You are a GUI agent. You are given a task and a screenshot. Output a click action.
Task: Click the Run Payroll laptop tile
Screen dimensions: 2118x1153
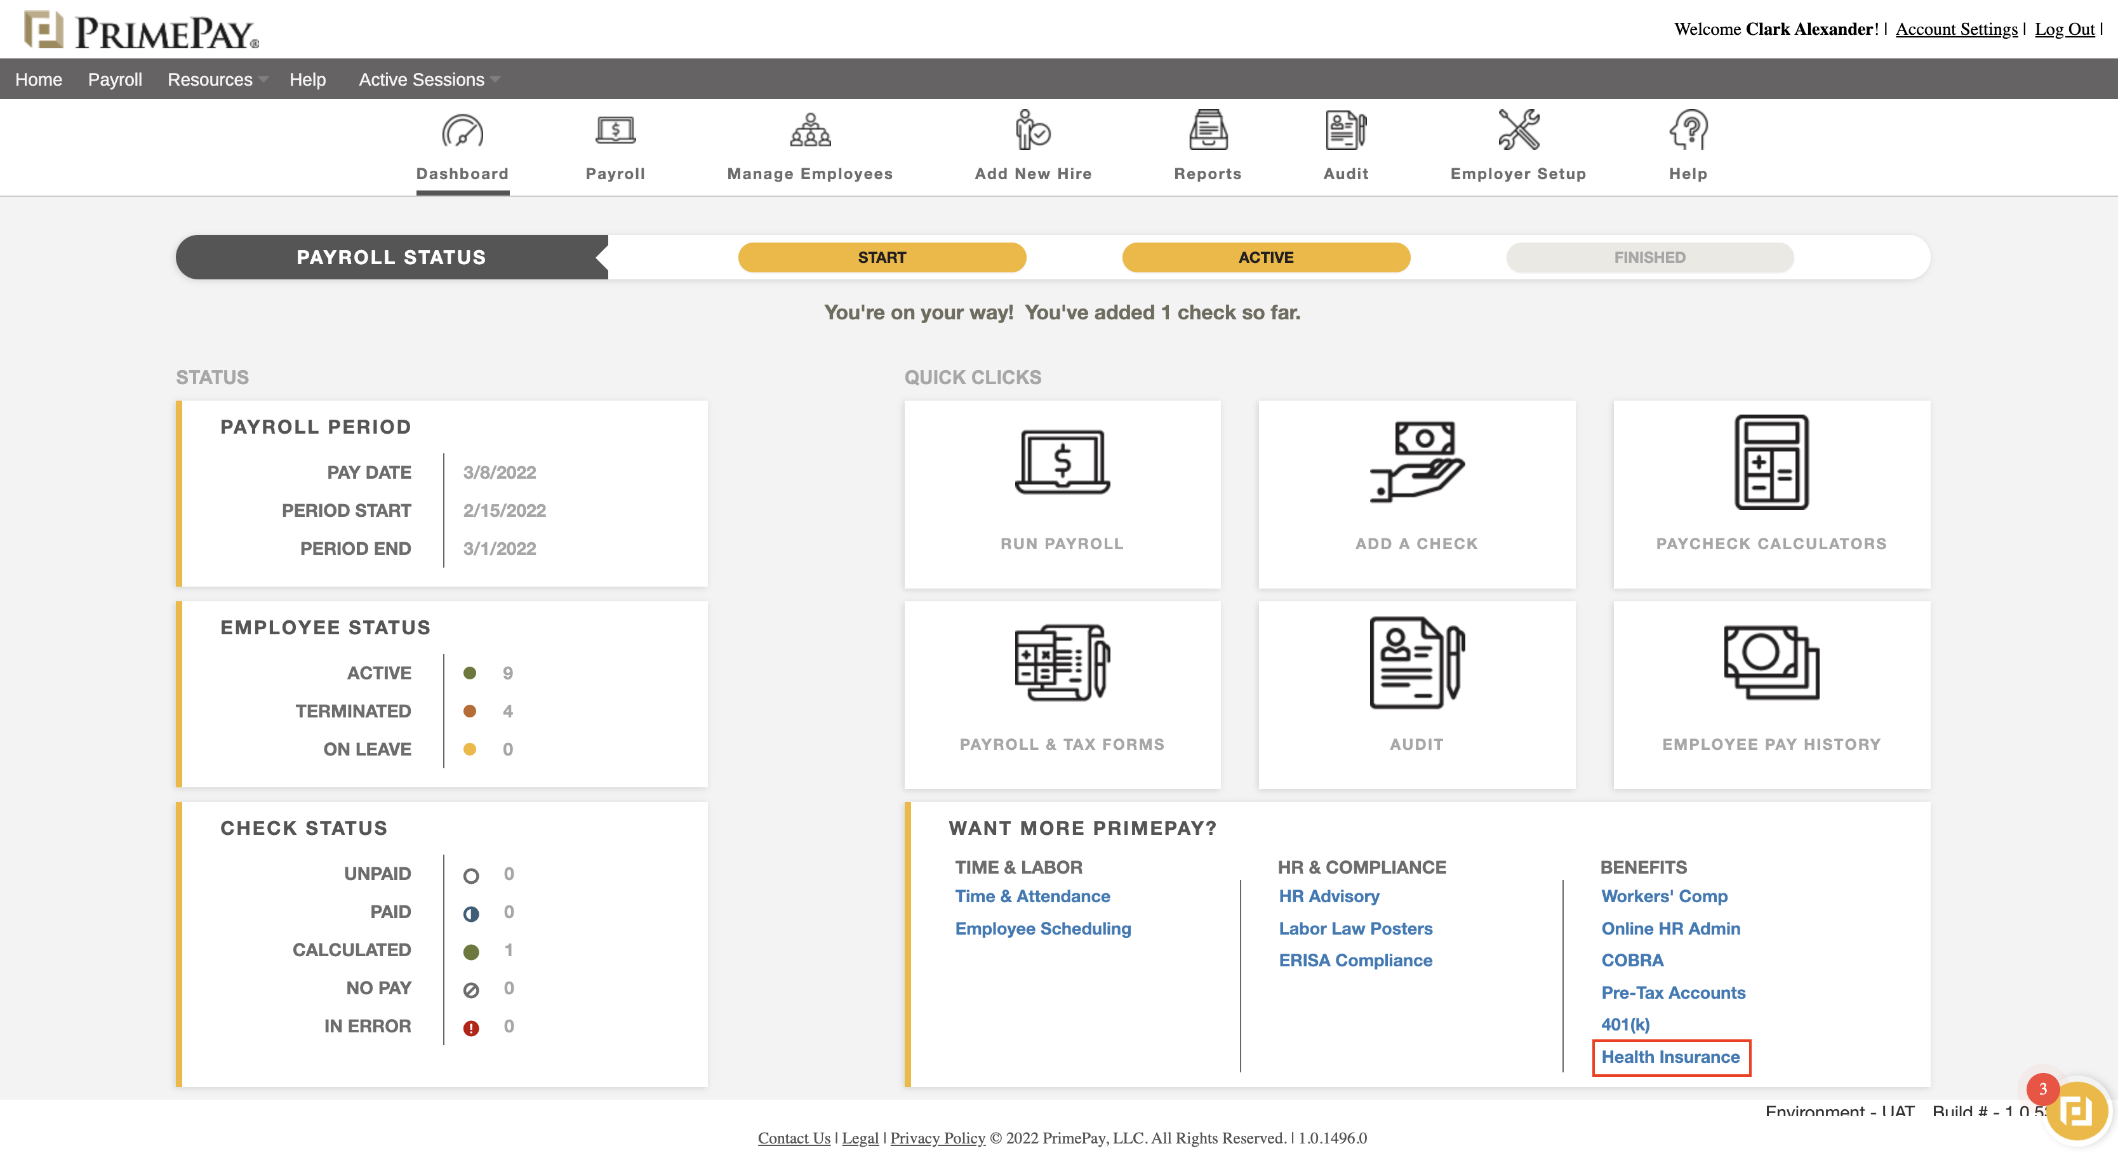1062,493
